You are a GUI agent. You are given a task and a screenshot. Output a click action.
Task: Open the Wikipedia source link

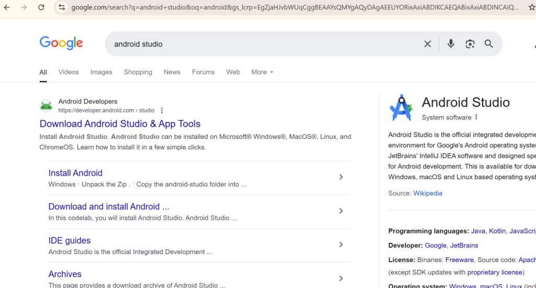(x=428, y=193)
